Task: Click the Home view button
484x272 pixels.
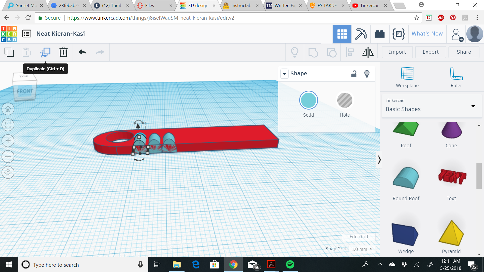Action: [x=8, y=109]
